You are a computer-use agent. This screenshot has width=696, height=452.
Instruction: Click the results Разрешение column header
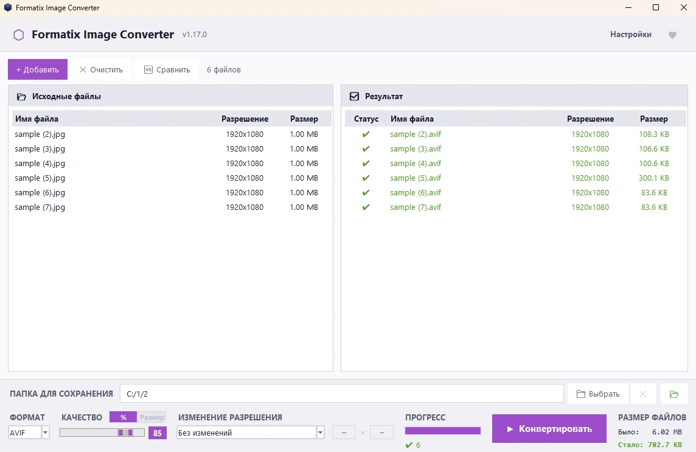click(590, 119)
